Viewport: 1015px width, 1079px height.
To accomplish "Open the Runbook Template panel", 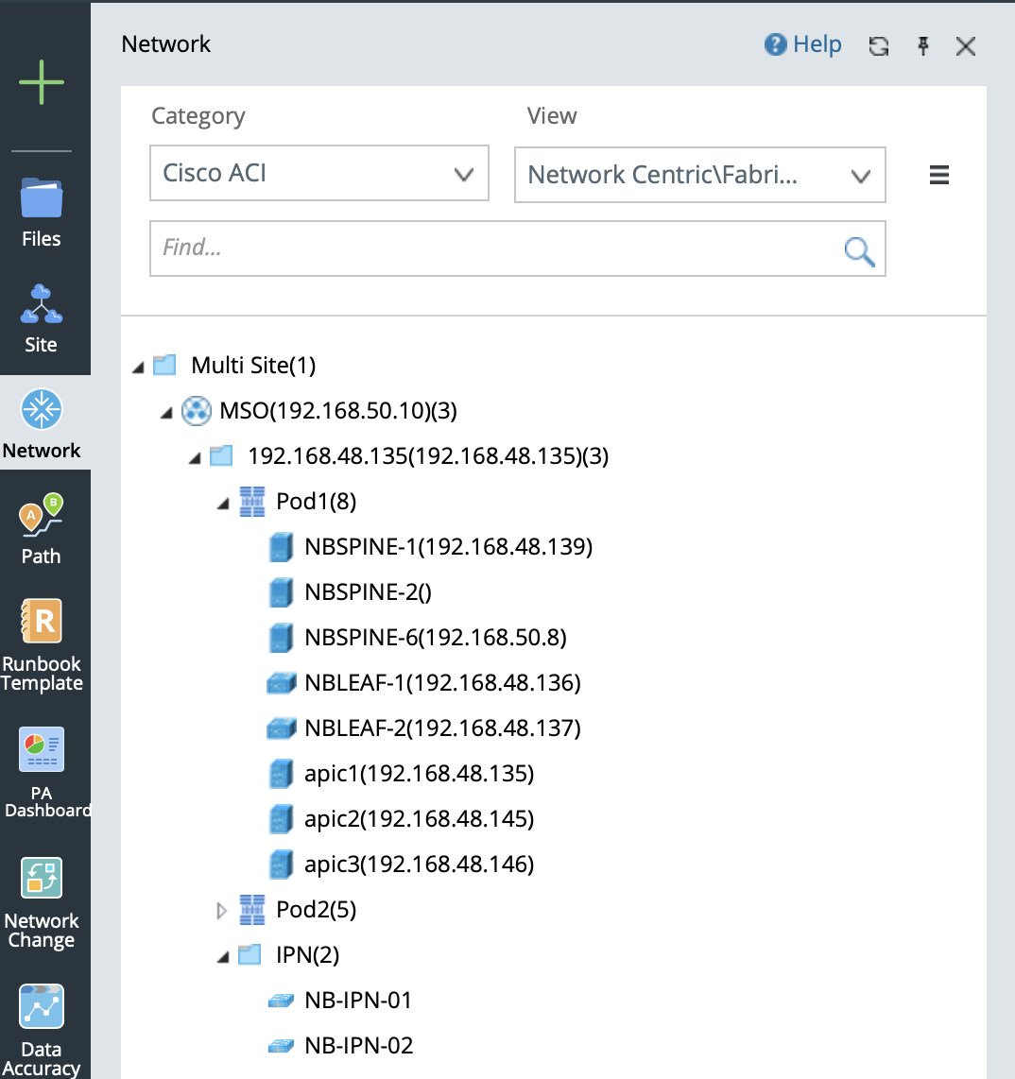I will [42, 644].
